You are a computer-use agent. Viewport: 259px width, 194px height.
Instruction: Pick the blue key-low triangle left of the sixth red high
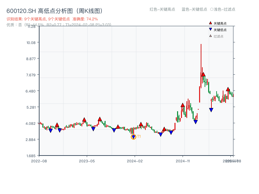point(161,135)
